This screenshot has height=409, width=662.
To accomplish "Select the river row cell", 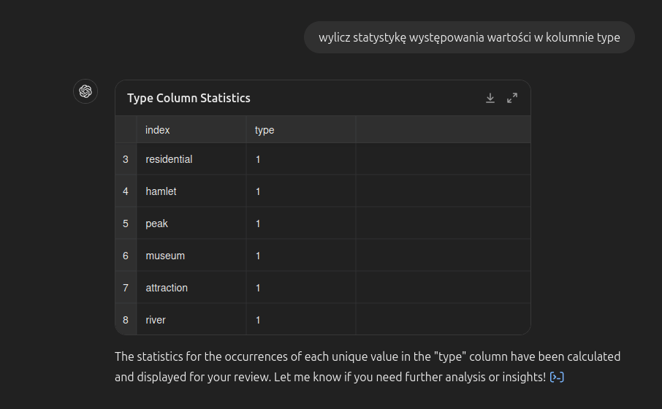I will pos(191,319).
